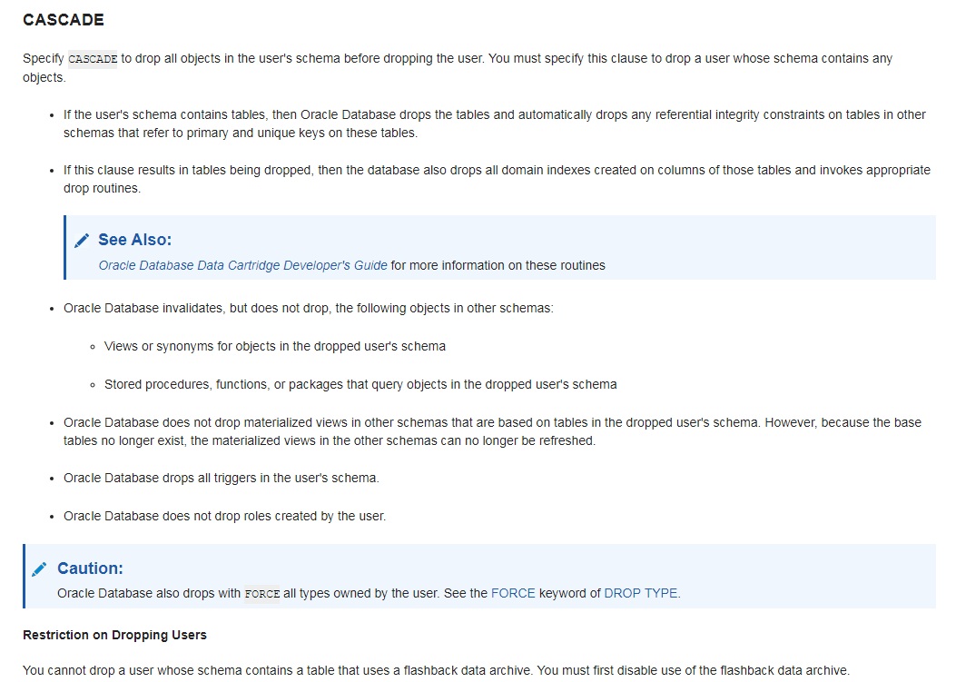Click the bullet about referential integrity constraints
956x682 pixels.
click(495, 124)
